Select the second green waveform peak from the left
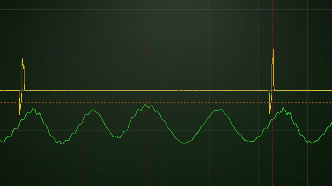The height and width of the screenshot is (186, 332). [92, 110]
